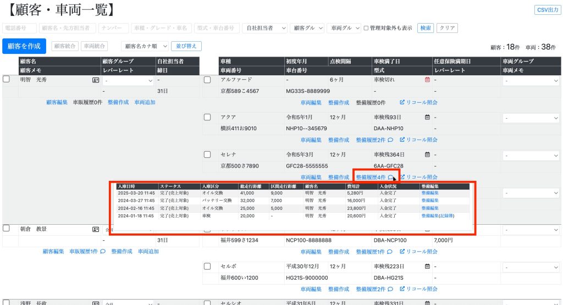Open リコール照会 for セレナ
The image size is (563, 305).
(418, 177)
